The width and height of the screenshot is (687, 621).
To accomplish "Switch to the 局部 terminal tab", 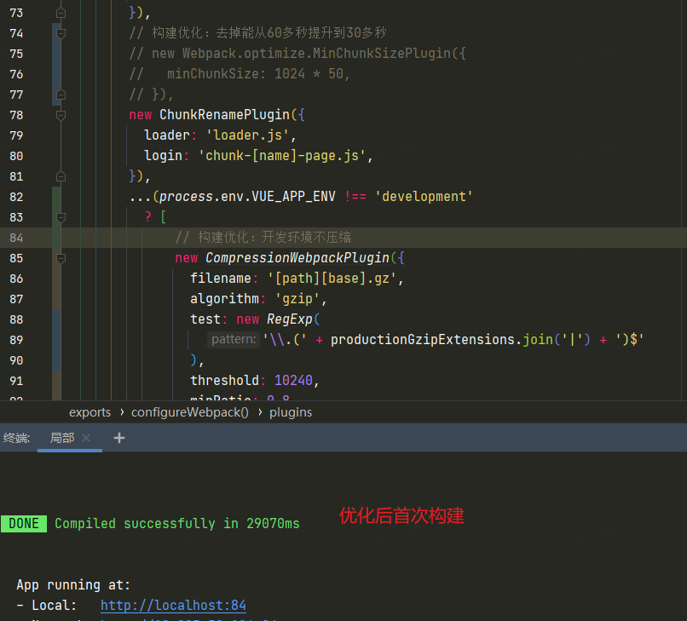I will 62,438.
